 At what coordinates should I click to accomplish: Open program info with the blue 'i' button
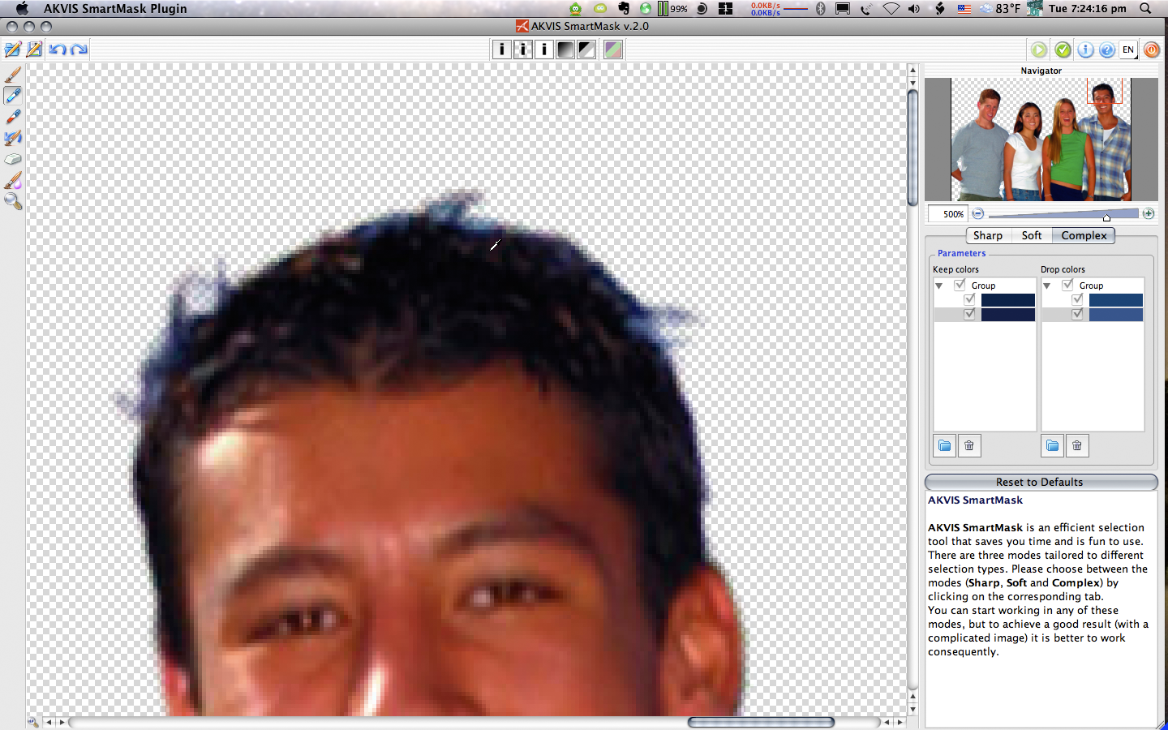point(1085,49)
